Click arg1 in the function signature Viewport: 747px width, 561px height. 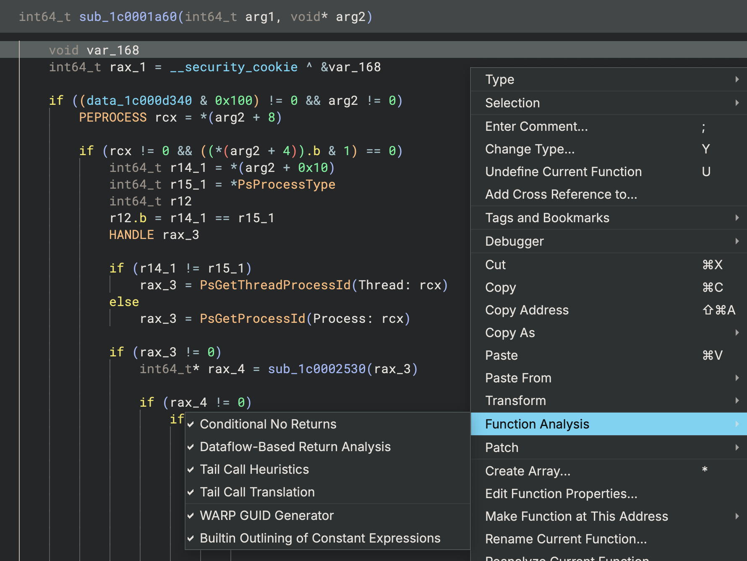[260, 17]
